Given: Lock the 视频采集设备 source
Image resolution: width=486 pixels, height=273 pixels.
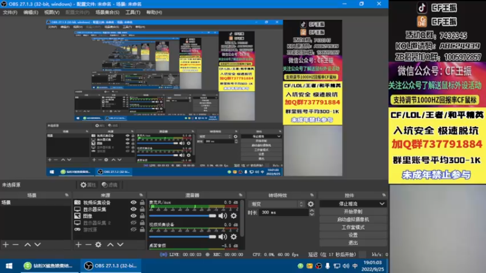Looking at the screenshot, I should [x=142, y=203].
